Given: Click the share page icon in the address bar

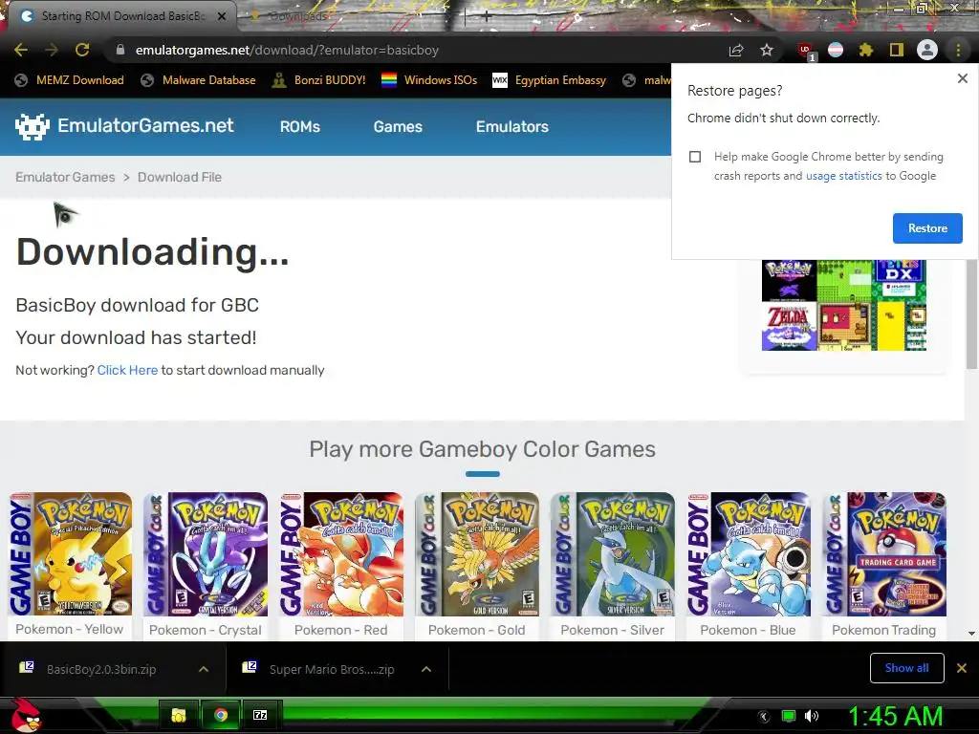Looking at the screenshot, I should click(x=736, y=51).
